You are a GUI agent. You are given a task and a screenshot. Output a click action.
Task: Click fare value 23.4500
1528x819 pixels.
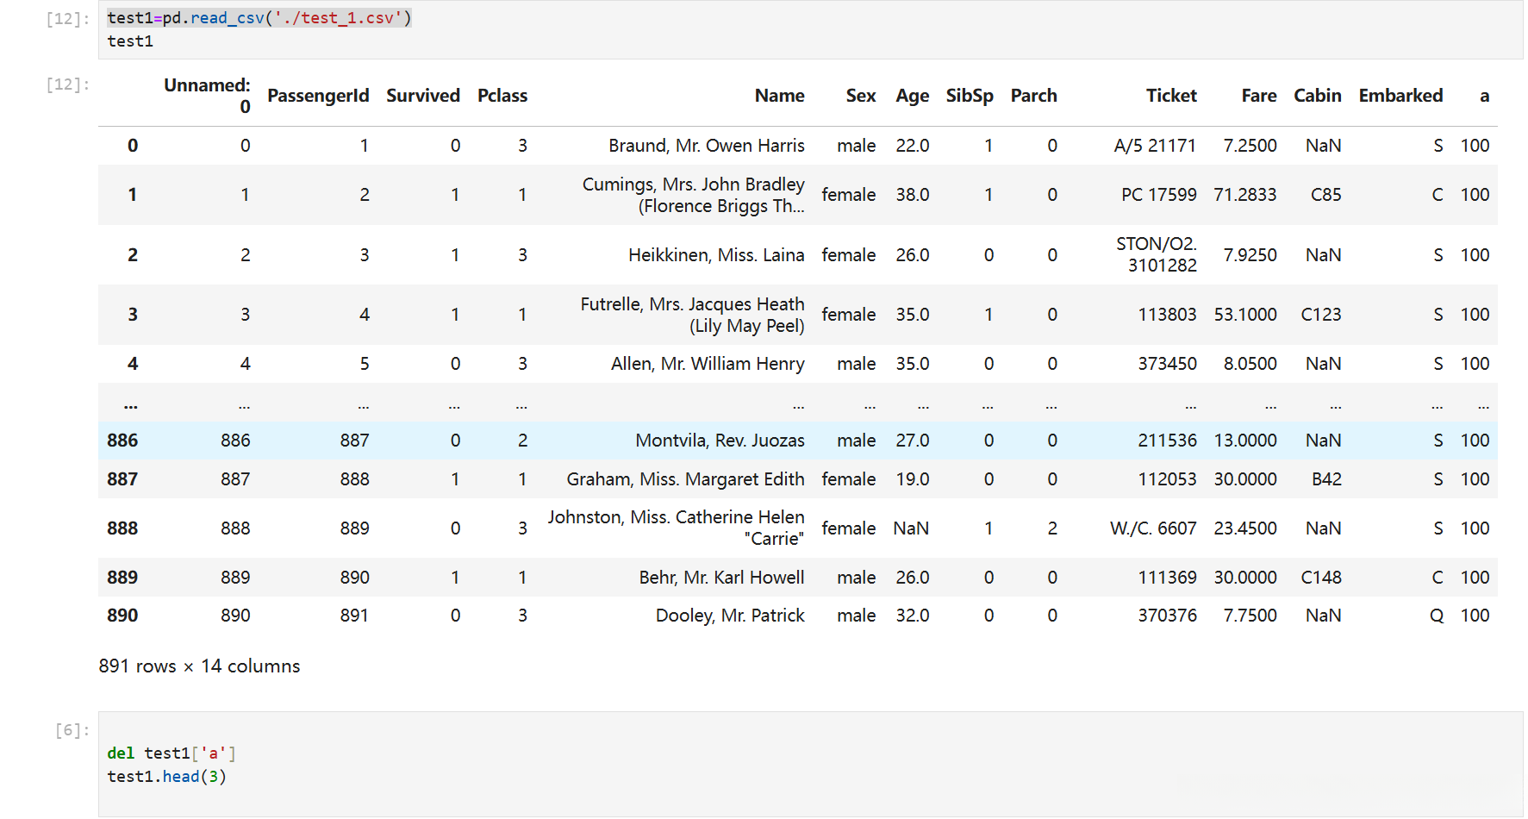[1245, 528]
